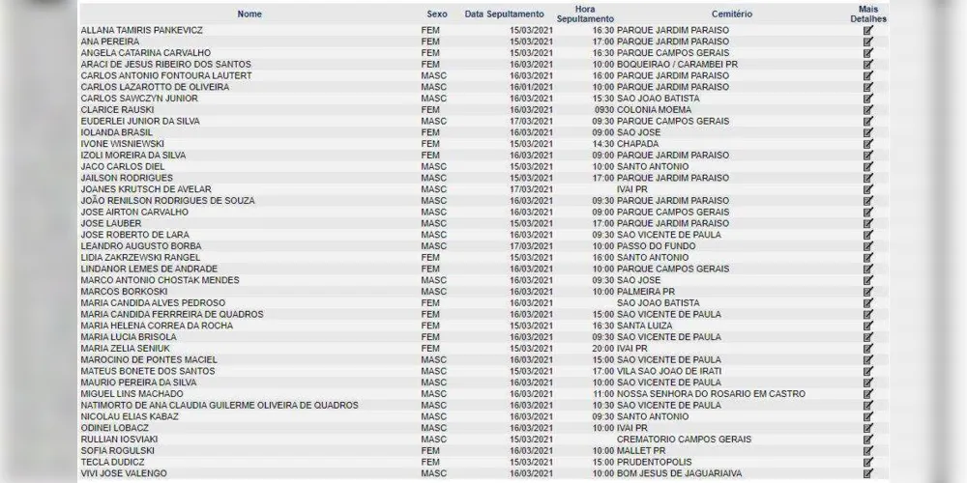
Task: Click edit icon for CARLOS LAZAROTTO DE OLIVEIRA
Action: [868, 87]
